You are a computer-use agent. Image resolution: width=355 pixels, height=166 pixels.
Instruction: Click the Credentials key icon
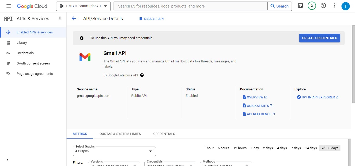pyautogui.click(x=9, y=53)
